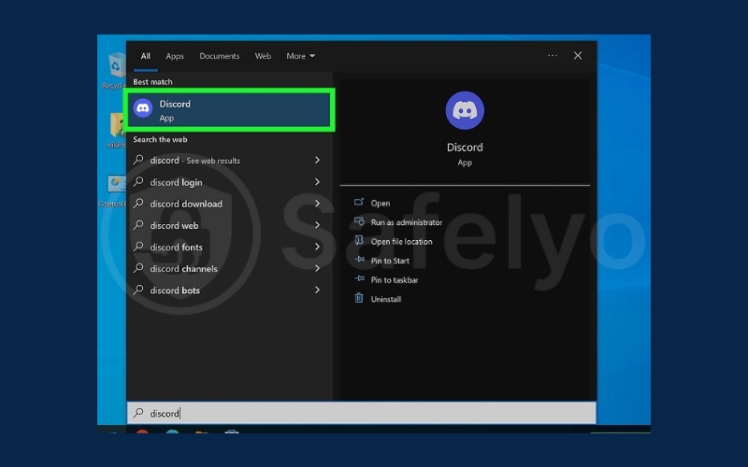Click the large Discord logo in preview pane
Viewport: 748px width, 467px height.
[465, 110]
